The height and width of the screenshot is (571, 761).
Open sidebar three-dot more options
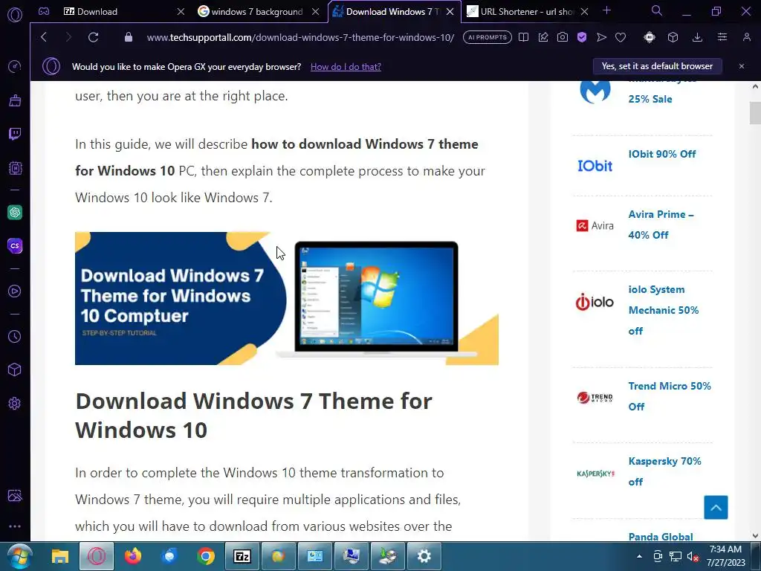15,526
